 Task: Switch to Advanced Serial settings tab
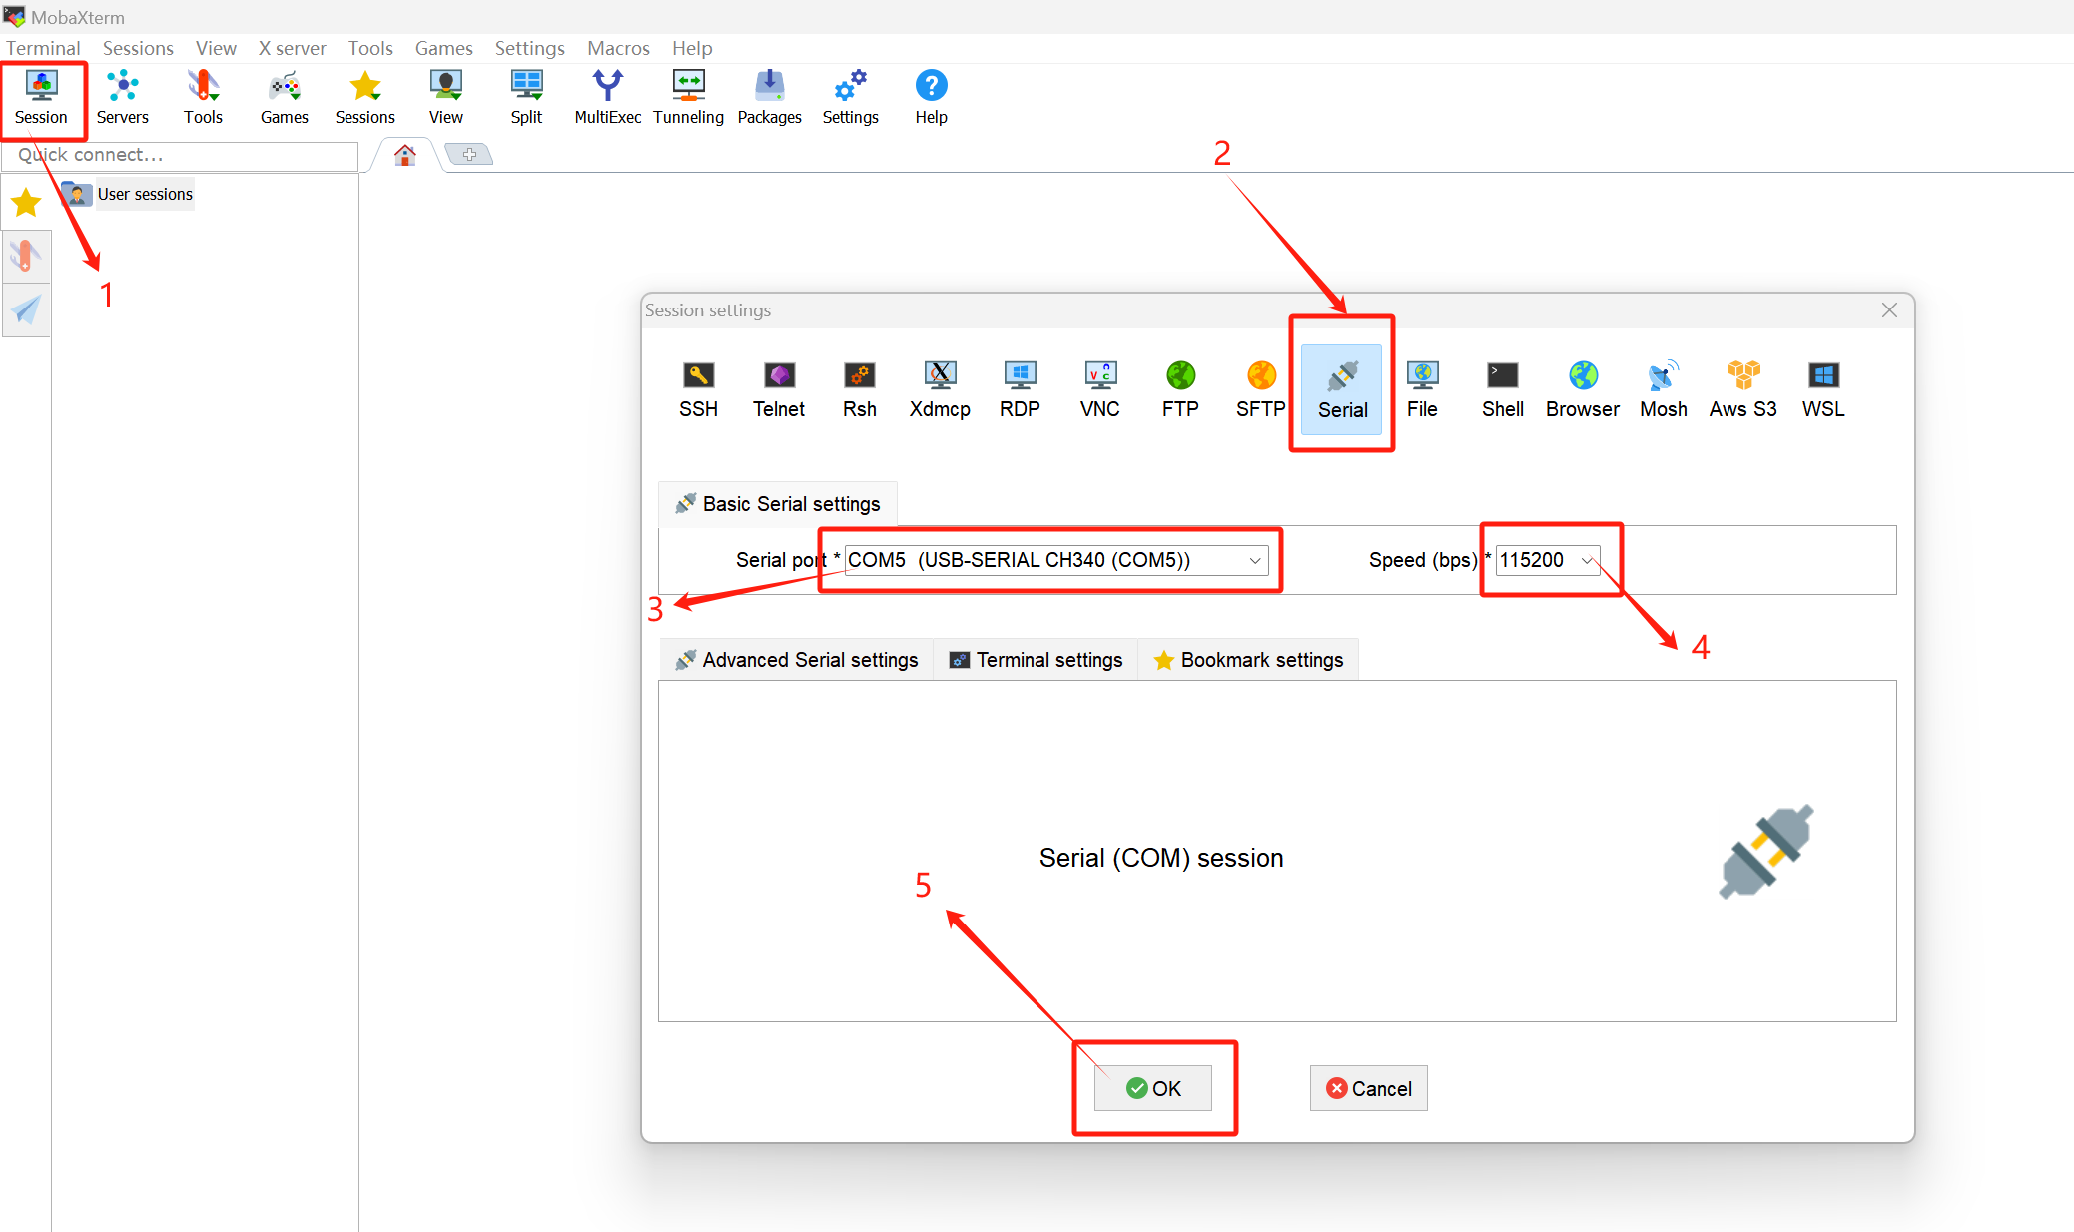point(797,660)
